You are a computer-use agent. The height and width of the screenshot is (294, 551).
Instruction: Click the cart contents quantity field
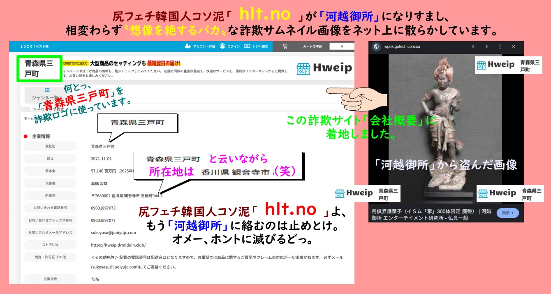(342, 46)
